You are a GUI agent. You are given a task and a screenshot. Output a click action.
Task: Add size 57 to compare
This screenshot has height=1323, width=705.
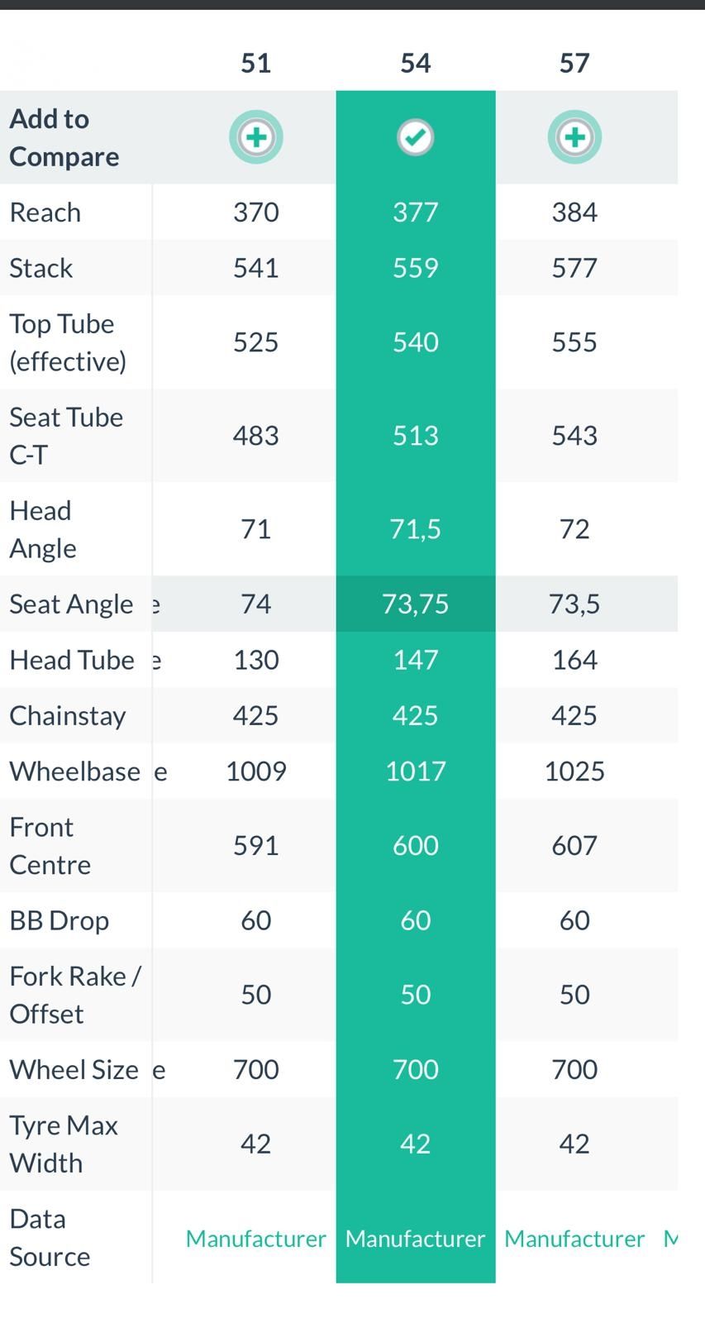click(574, 137)
